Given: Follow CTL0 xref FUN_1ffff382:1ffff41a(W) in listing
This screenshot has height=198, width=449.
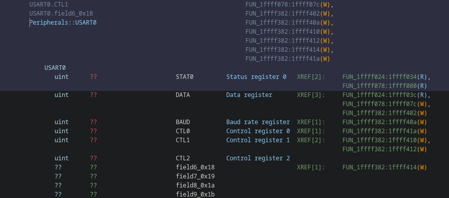Looking at the screenshot, I should point(384,131).
